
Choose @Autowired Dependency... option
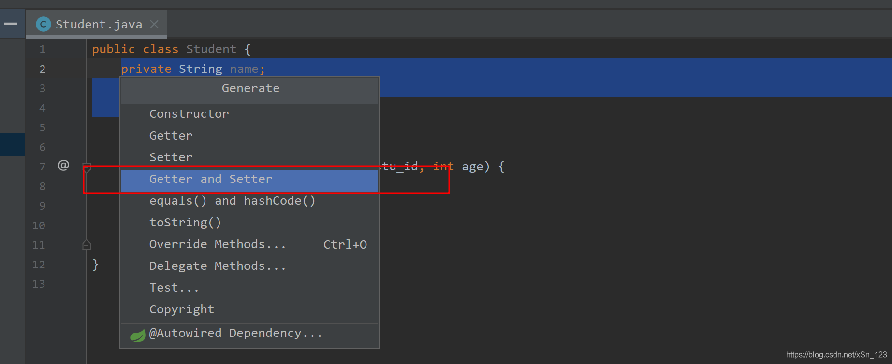point(249,334)
